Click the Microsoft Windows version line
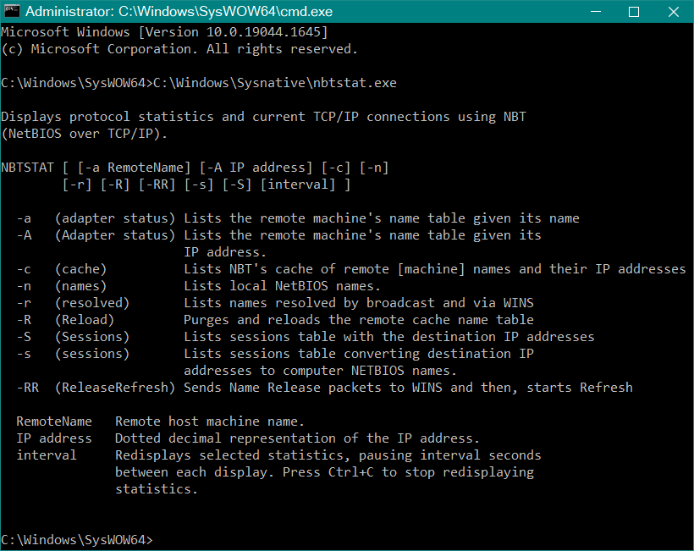 tap(164, 32)
